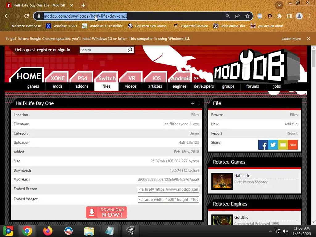Dismiss the Chrome update notification bar
316x237 pixels.
(x=309, y=39)
